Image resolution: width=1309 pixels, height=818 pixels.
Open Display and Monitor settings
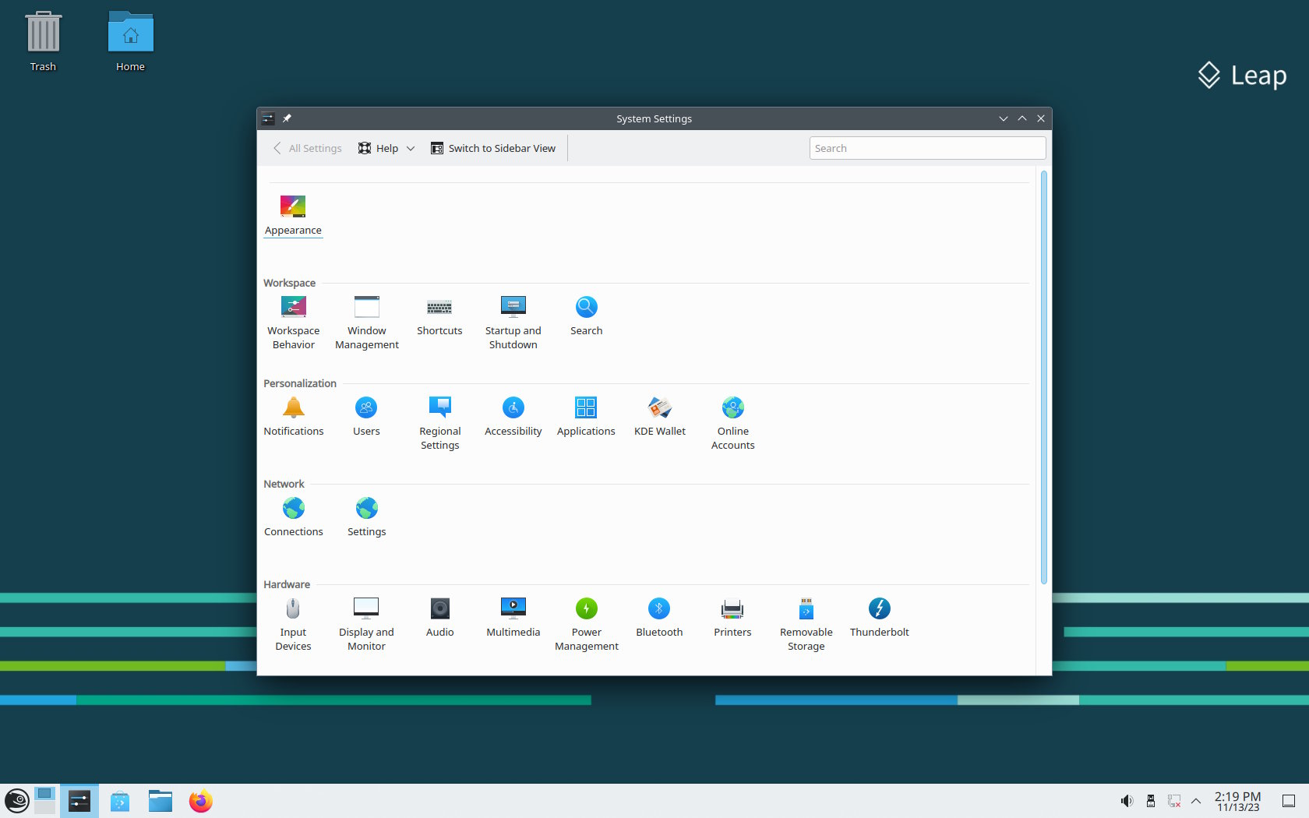click(x=366, y=625)
